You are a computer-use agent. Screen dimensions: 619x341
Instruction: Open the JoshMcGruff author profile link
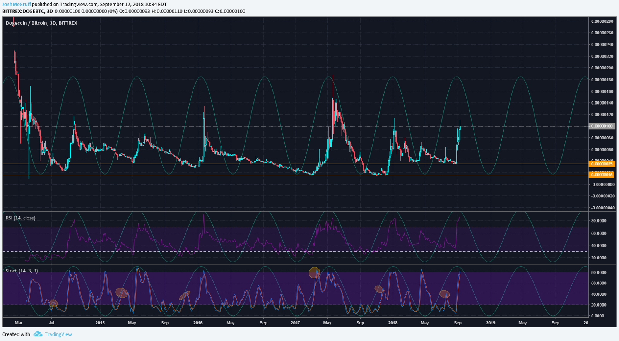(16, 5)
